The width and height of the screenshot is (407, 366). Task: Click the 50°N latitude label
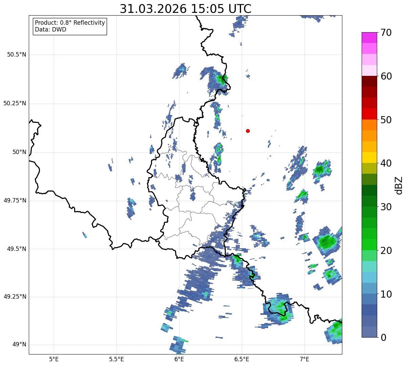click(19, 152)
